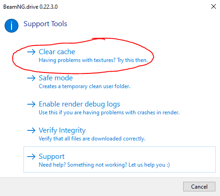Click 'Verify that all files are downloaded correctly'
The image size is (220, 196).
pos(92,139)
